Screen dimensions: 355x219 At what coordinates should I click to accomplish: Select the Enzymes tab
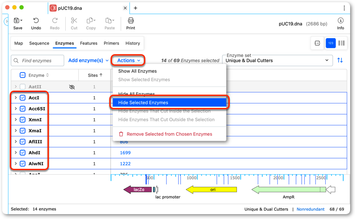[x=64, y=43]
